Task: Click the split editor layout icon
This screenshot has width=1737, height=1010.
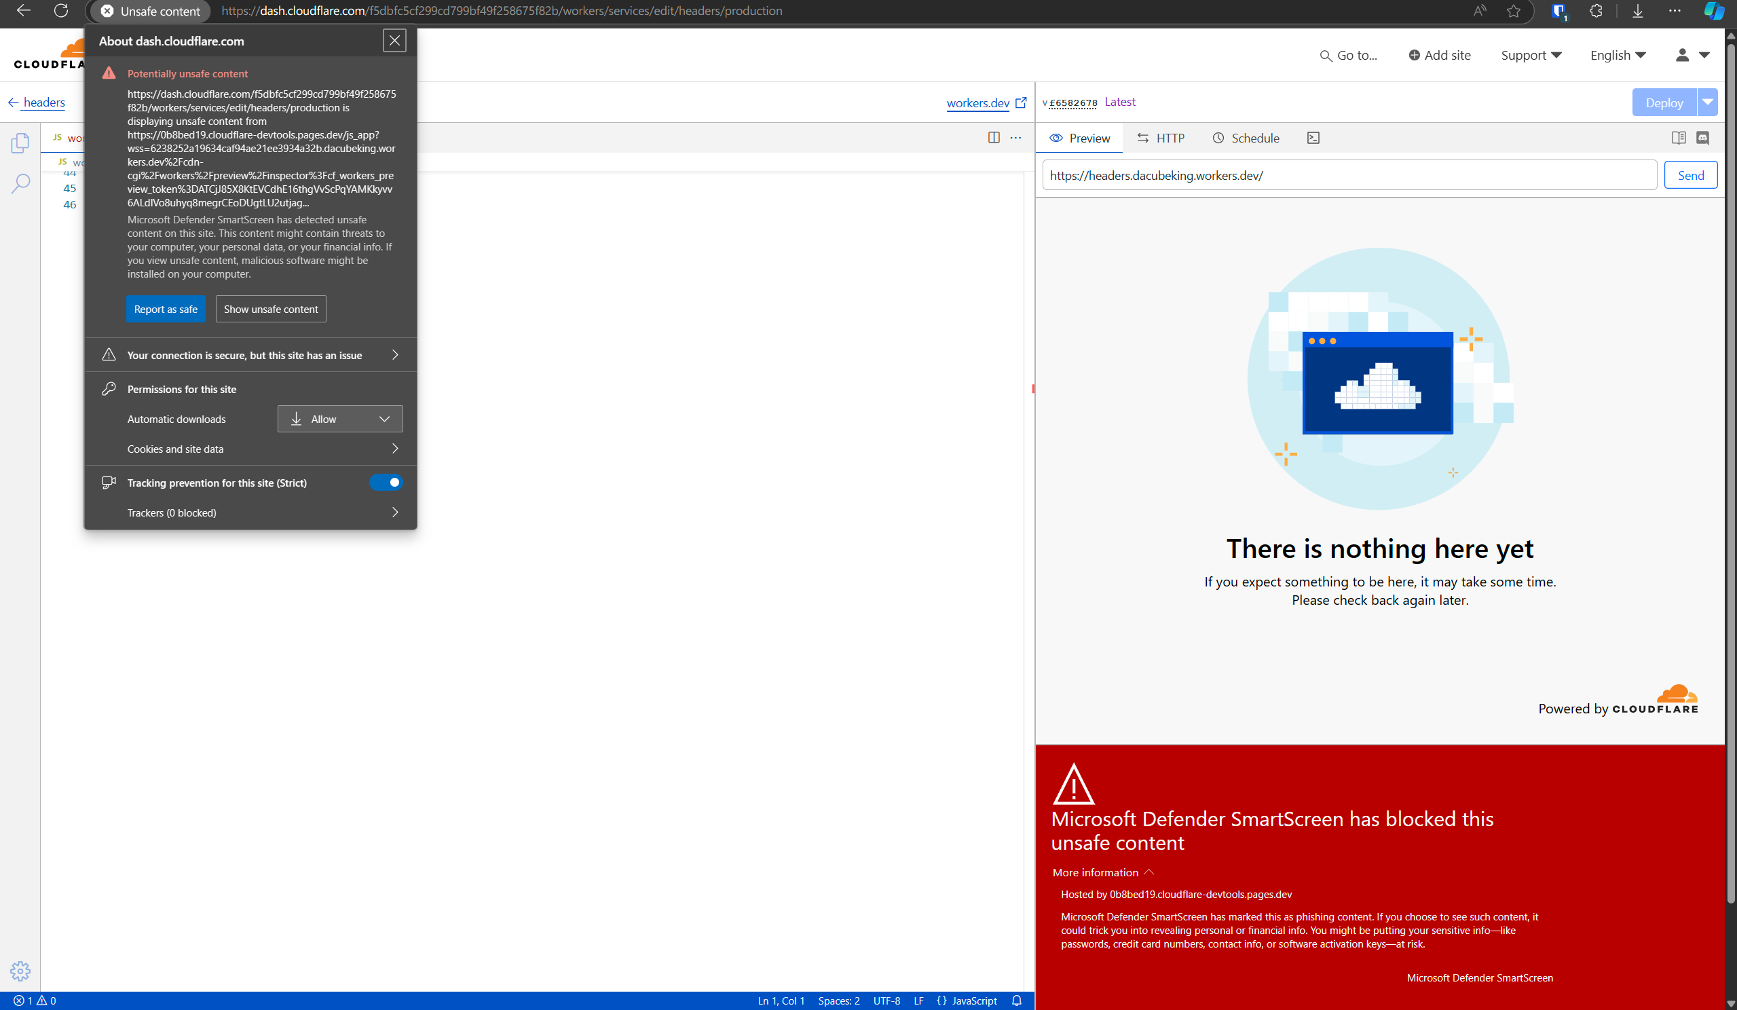Action: pos(993,138)
